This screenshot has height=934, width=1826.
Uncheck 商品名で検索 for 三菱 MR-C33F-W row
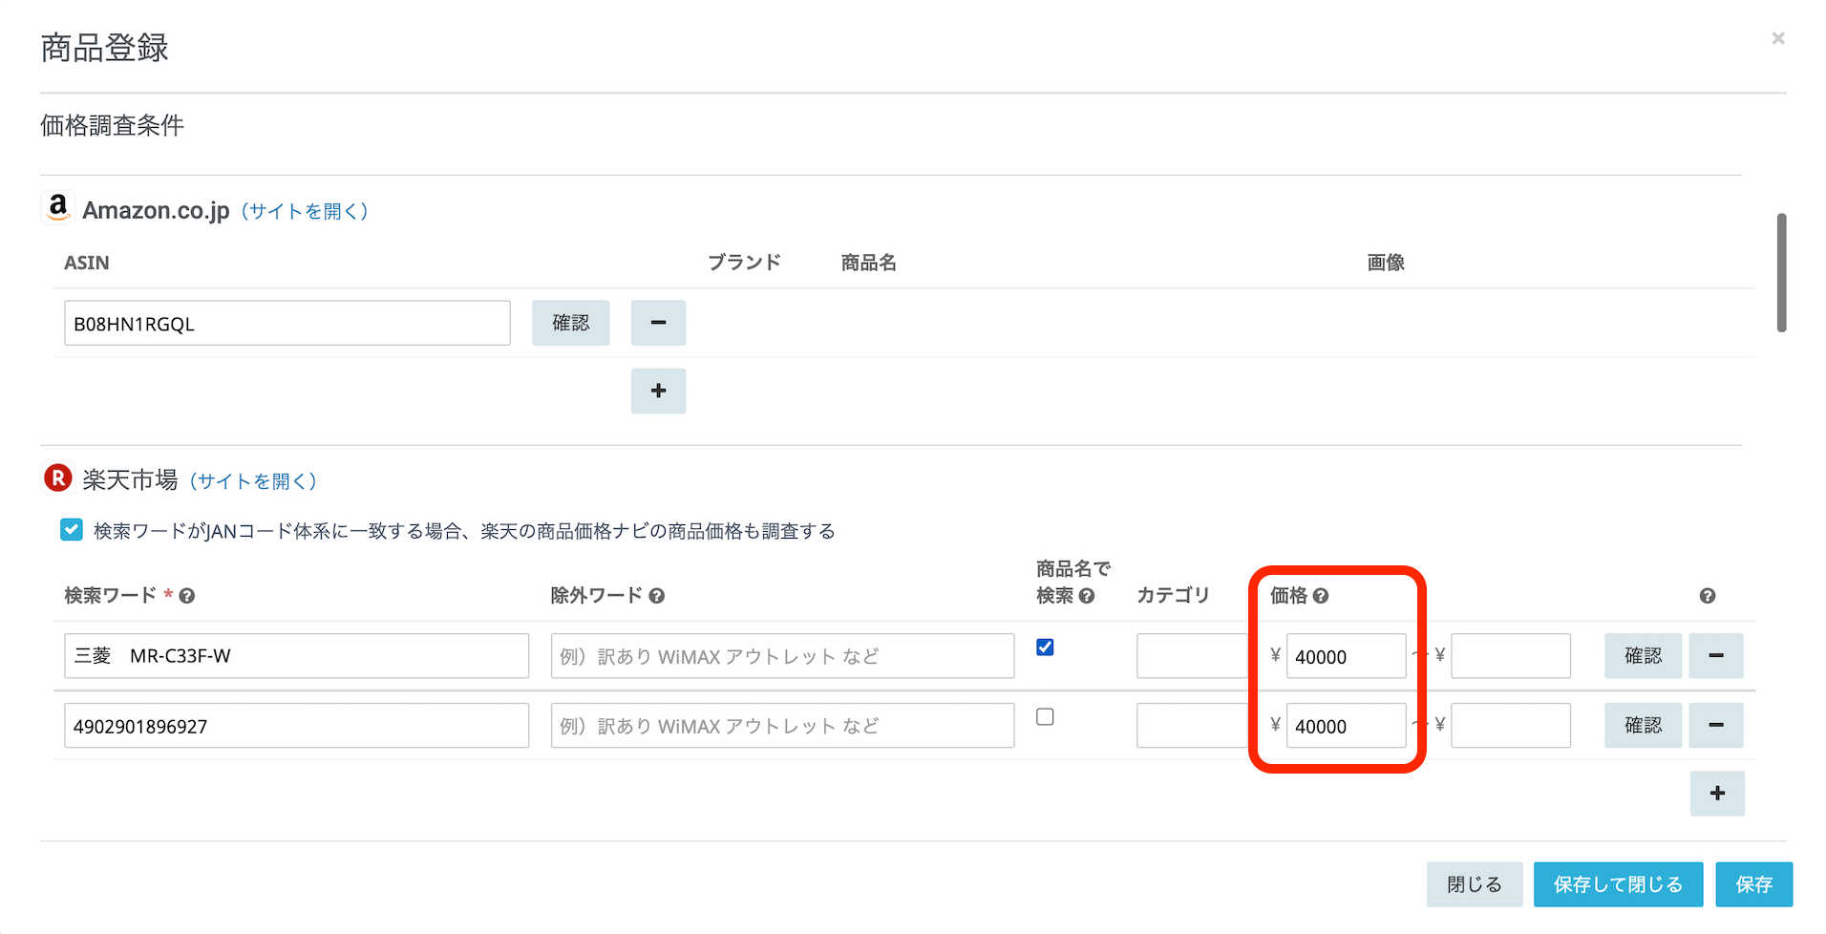tap(1045, 647)
